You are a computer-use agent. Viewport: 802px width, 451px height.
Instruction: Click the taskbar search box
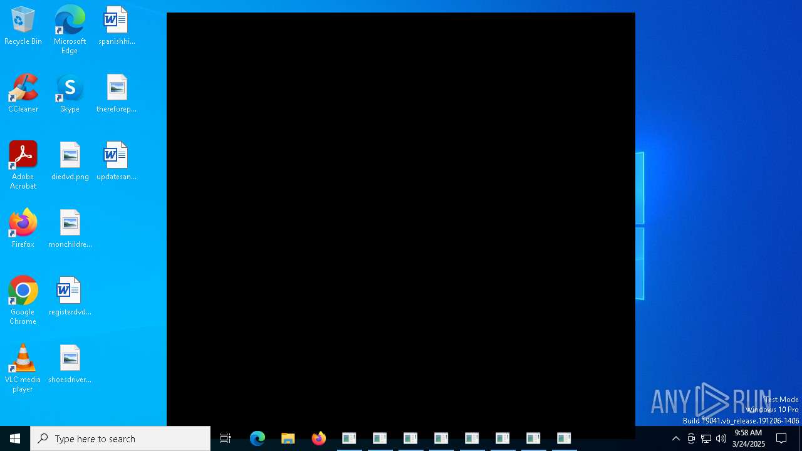[120, 438]
